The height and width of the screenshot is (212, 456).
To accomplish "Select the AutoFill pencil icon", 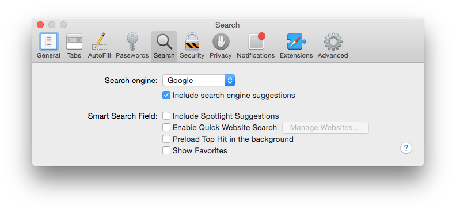I will pos(100,41).
